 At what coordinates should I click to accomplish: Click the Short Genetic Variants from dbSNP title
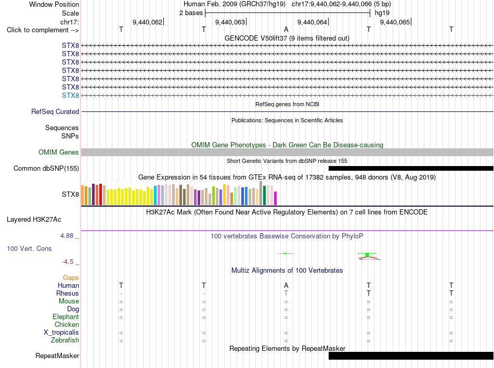(x=287, y=161)
